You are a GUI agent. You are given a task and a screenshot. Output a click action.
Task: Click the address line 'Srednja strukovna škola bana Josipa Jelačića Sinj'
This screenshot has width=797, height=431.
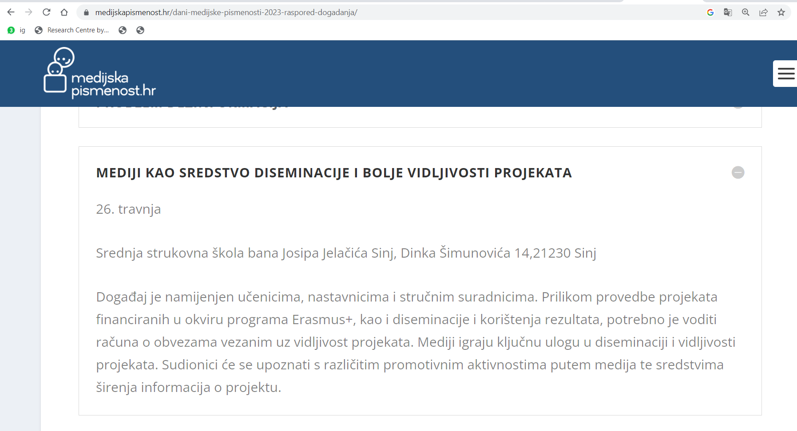(x=346, y=253)
